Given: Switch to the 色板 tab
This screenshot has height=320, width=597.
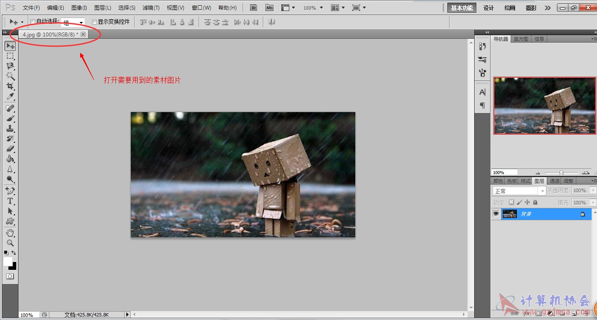Looking at the screenshot, I should pyautogui.click(x=512, y=181).
